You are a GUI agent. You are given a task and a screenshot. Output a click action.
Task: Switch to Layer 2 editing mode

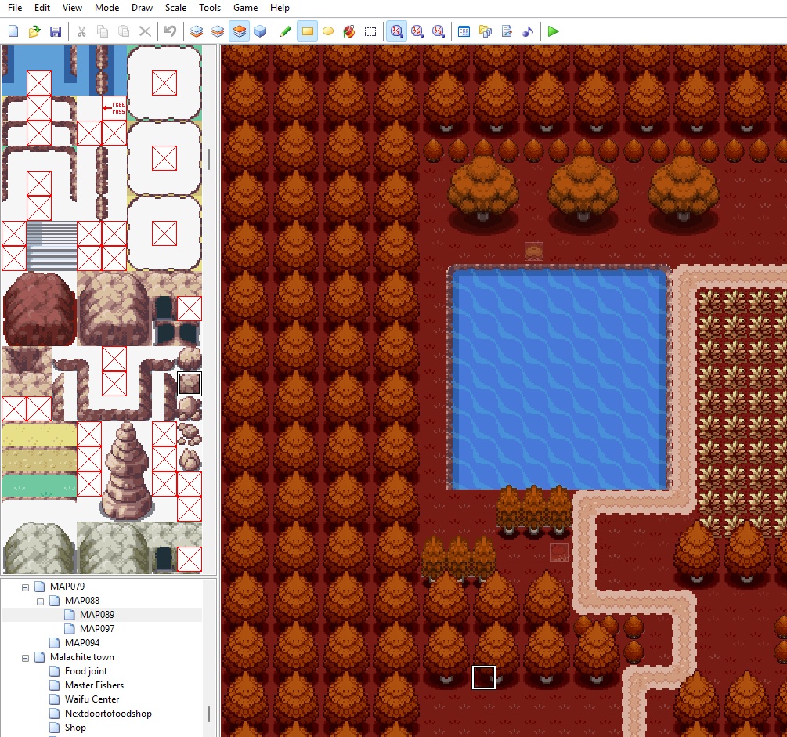218,31
